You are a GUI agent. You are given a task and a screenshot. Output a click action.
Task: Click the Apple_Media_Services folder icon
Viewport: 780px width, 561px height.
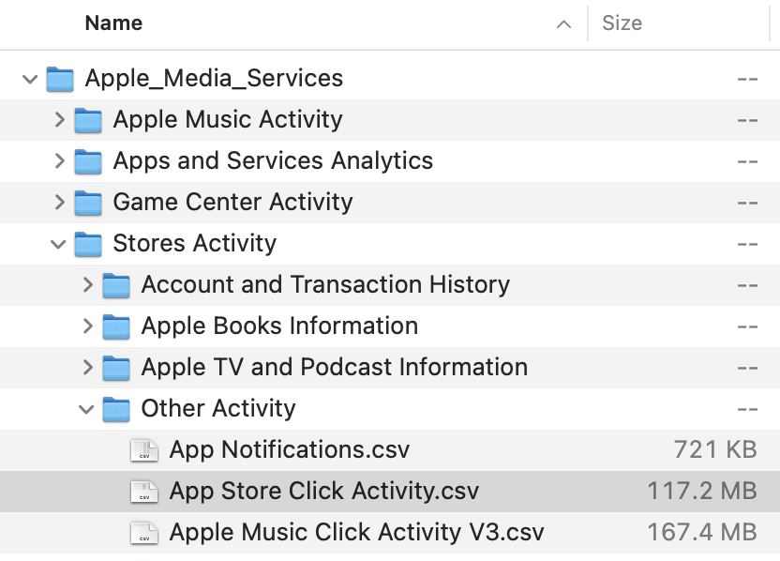point(60,79)
